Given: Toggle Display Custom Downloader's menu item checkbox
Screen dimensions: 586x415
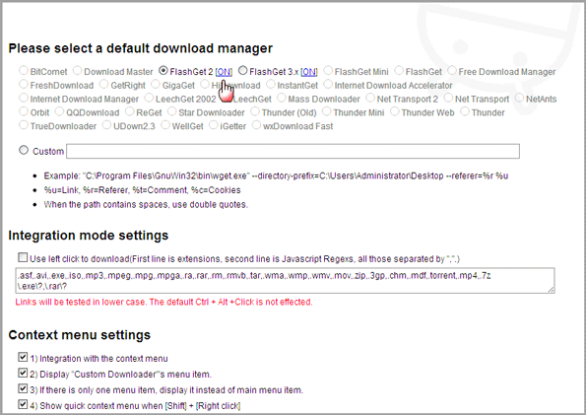Looking at the screenshot, I should tap(23, 373).
